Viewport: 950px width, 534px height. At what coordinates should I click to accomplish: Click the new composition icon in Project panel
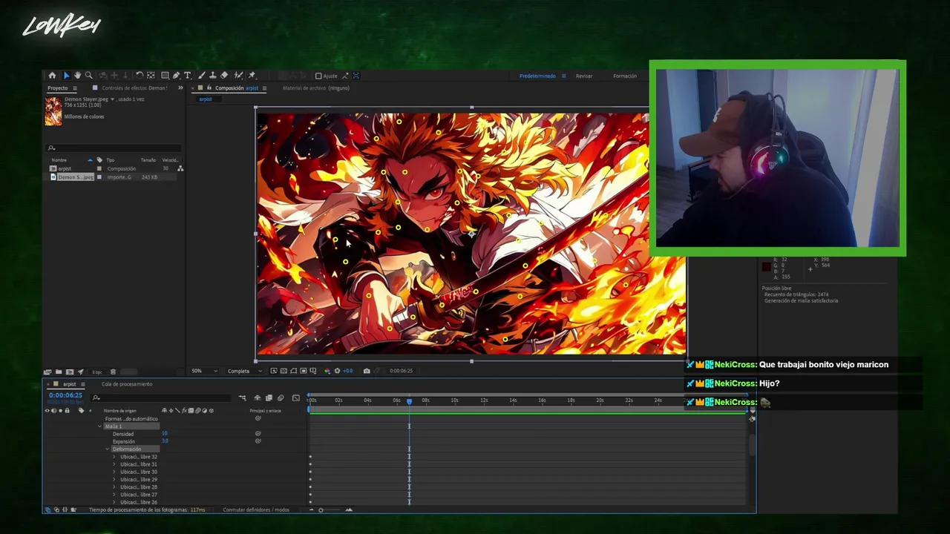(70, 372)
